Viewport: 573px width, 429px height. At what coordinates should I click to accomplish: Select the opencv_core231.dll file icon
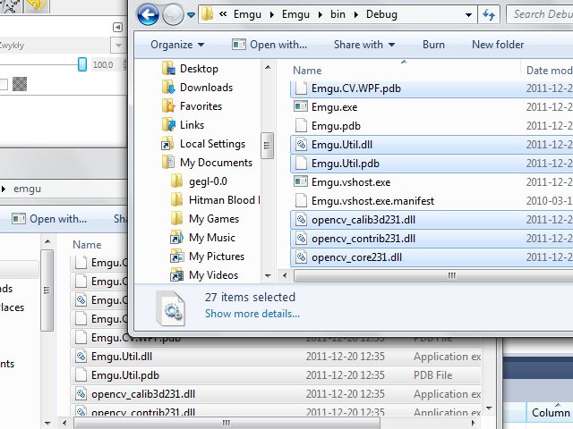pyautogui.click(x=301, y=257)
